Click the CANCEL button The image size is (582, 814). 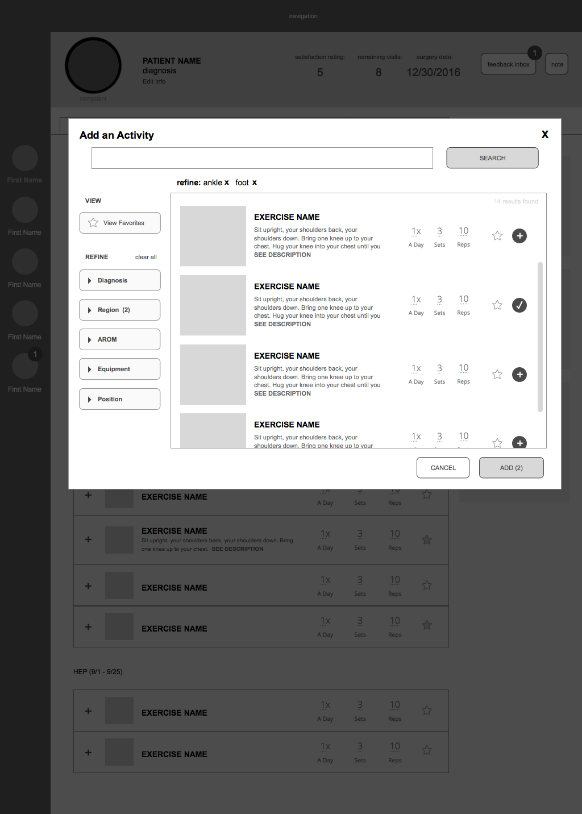click(x=443, y=468)
